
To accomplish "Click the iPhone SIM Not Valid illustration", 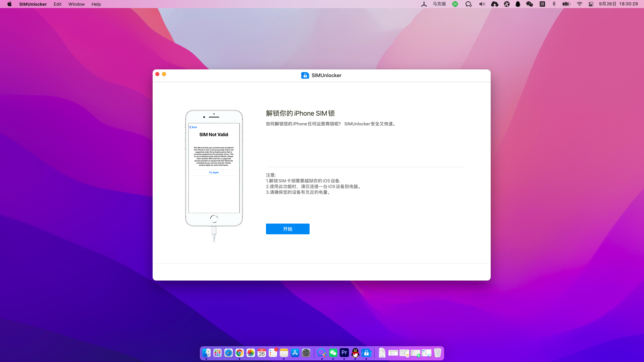I will pos(214,176).
